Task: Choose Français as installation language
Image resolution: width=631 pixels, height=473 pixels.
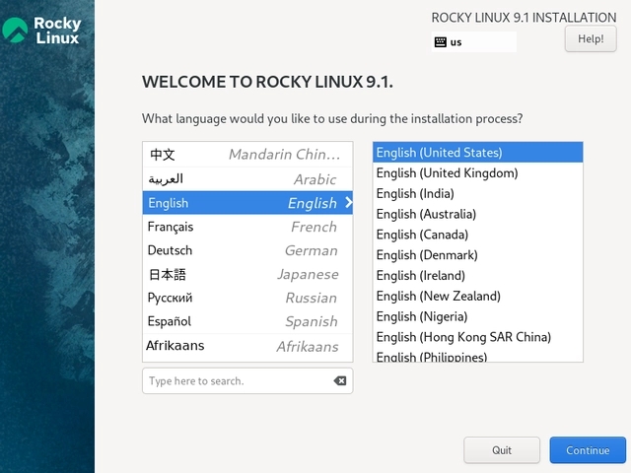Action: [x=246, y=227]
